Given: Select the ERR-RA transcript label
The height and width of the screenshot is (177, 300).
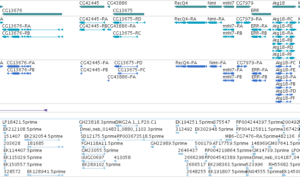Looking at the screenshot, I should click(x=259, y=26).
